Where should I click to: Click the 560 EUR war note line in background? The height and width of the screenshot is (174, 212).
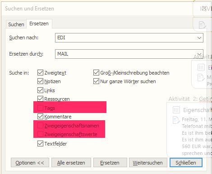click(197, 146)
